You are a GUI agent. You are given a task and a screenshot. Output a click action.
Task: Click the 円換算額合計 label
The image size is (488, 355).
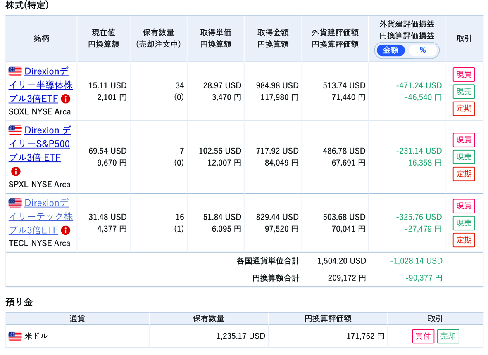click(276, 278)
